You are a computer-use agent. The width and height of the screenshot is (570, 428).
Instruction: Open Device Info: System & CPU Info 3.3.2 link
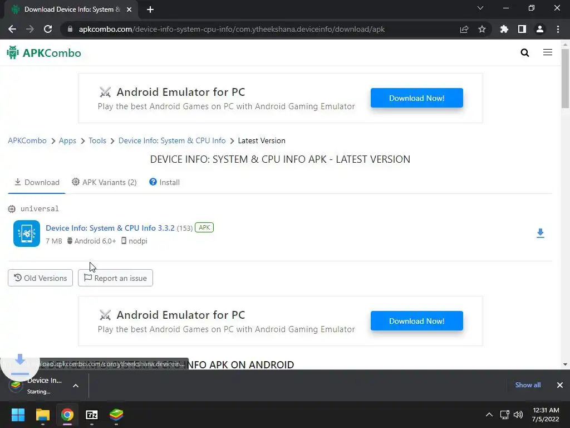[x=110, y=228]
